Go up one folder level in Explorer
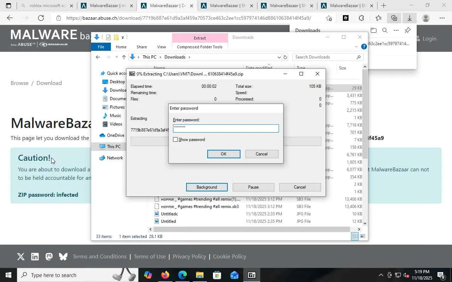This screenshot has width=452, height=282. (124, 57)
